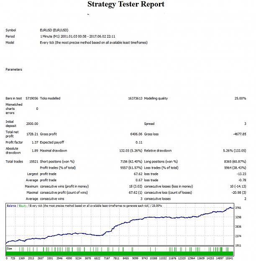Select Total net profit value 1728.21
The width and height of the screenshot is (256, 261).
click(x=32, y=134)
